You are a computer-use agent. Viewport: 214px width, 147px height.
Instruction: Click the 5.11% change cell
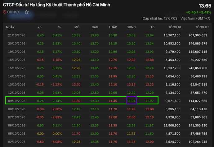(x=57, y=126)
